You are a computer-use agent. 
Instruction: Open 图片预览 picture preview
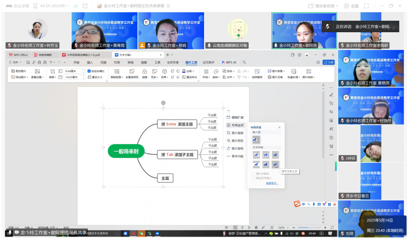[235, 141]
